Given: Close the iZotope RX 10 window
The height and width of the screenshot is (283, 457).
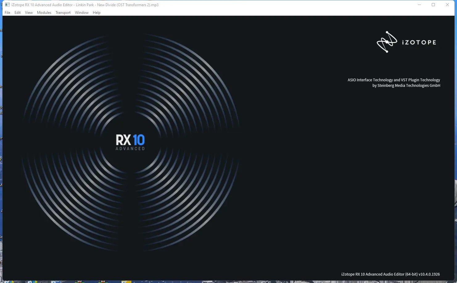Looking at the screenshot, I should pyautogui.click(x=447, y=5).
